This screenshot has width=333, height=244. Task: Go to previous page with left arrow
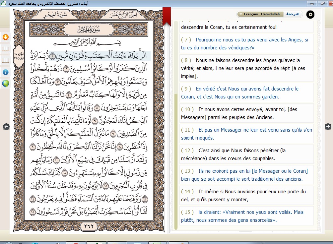point(6,127)
